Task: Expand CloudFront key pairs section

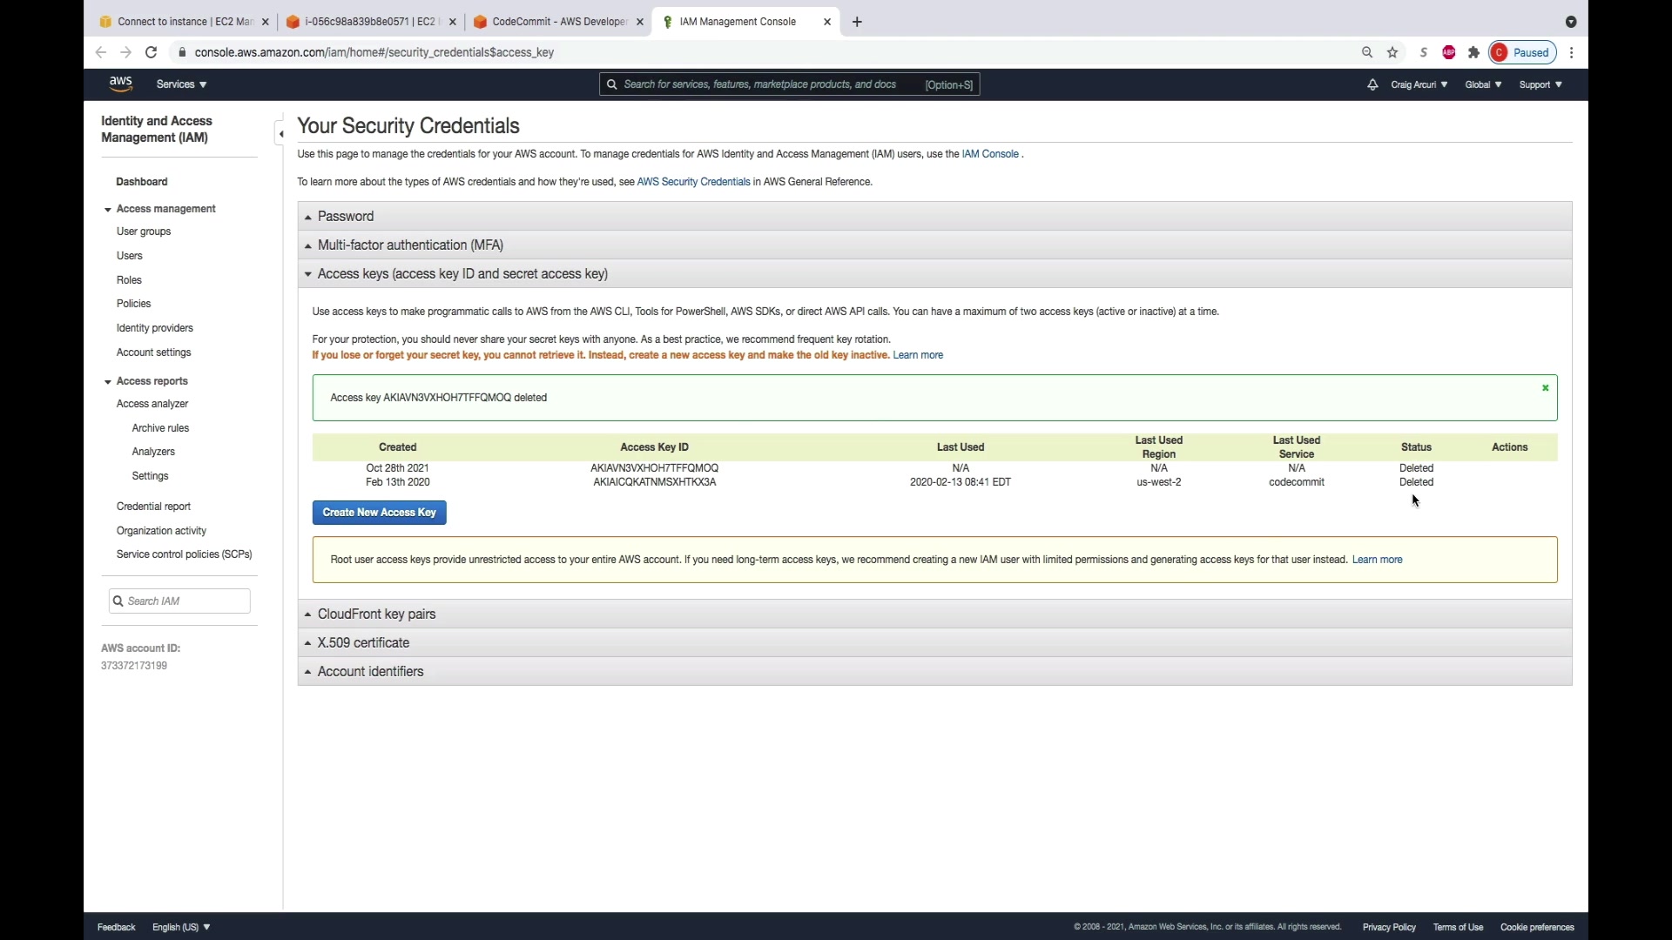Action: (376, 614)
